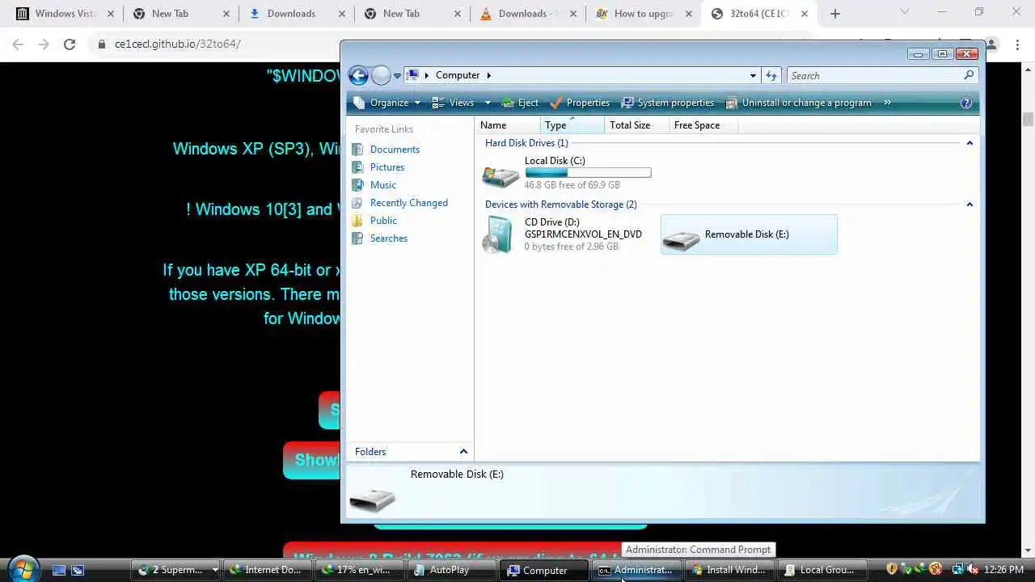Click "46.8 GB free of 69.9 GB" text

pos(572,185)
